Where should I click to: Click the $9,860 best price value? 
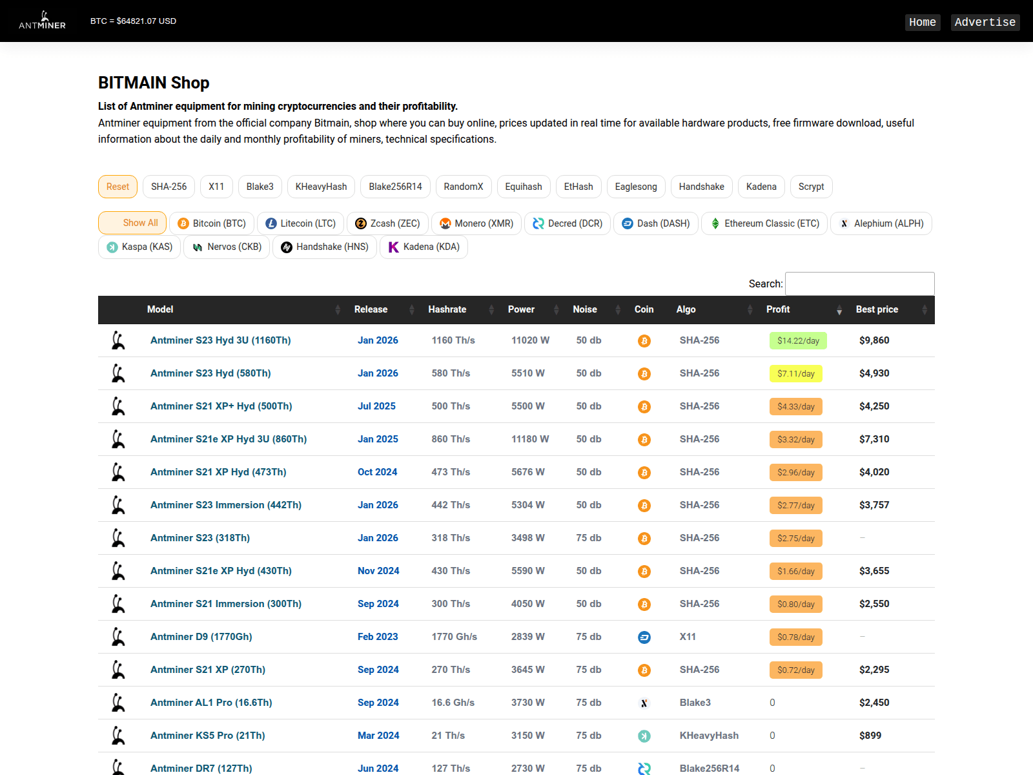pos(874,340)
